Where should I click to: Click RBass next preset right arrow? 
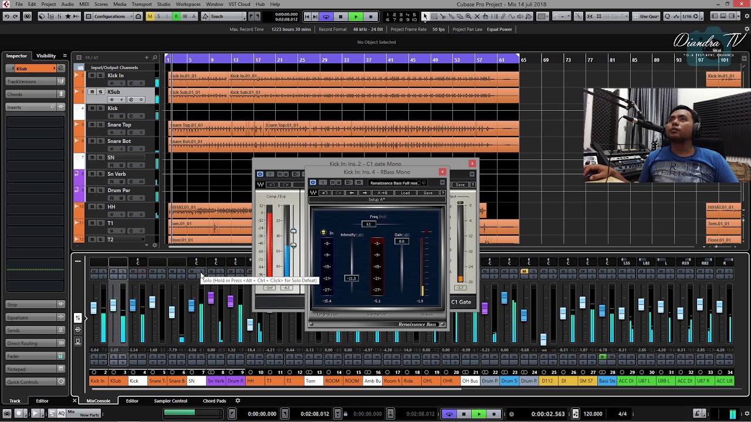[365, 193]
